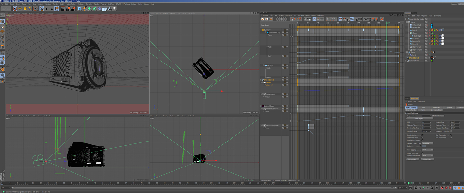Image resolution: width=464 pixels, height=193 pixels.
Task: Click the FPS input field
Action: (426, 122)
